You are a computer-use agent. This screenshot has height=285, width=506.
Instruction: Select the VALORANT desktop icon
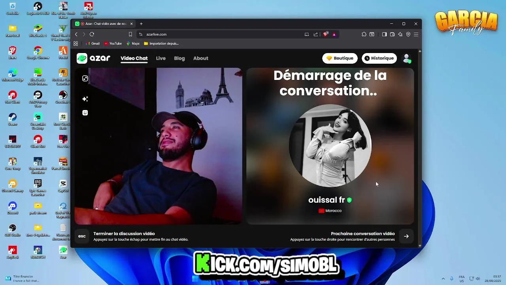pos(13,141)
